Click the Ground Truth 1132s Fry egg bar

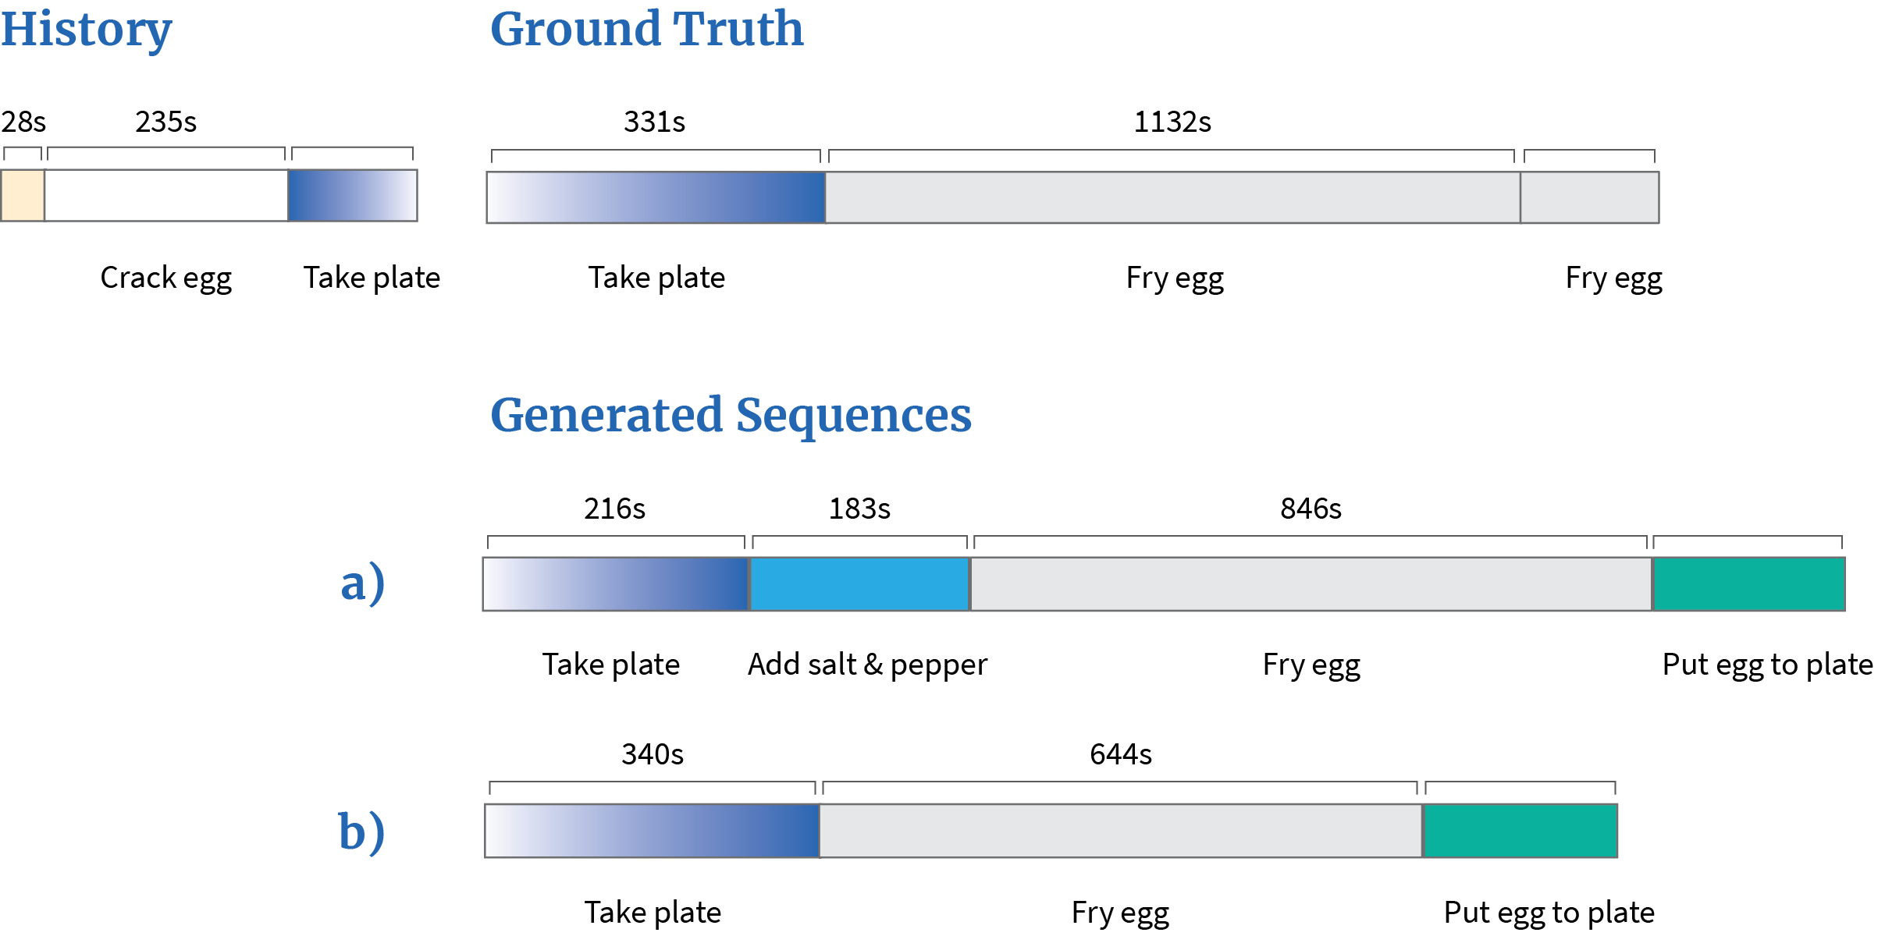click(x=1172, y=197)
